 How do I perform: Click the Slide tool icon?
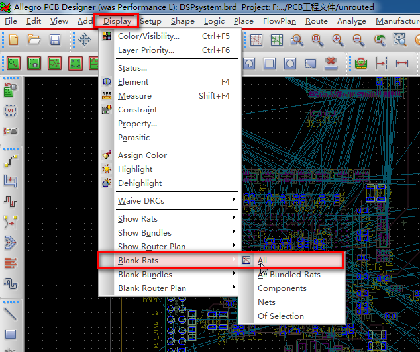(x=10, y=181)
